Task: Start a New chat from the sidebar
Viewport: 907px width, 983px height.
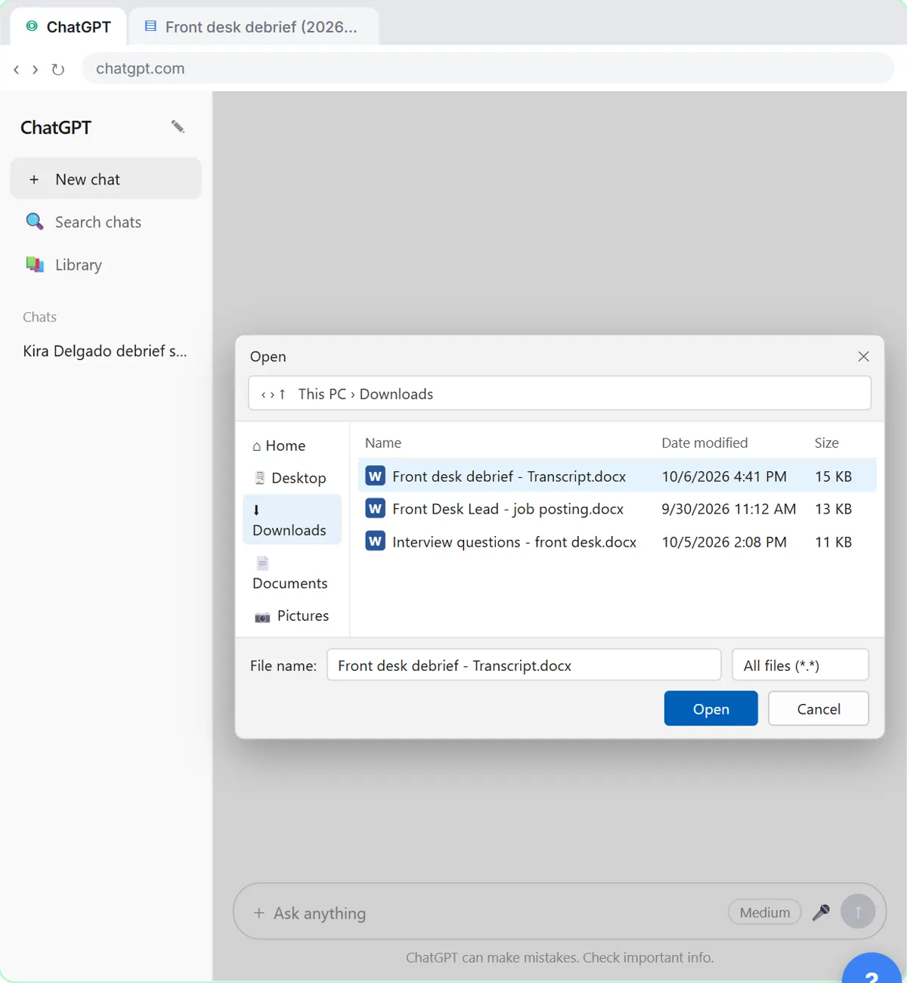Action: pos(106,179)
